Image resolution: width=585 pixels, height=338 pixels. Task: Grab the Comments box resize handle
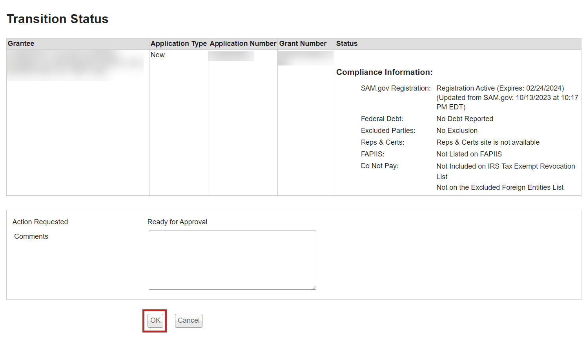click(x=314, y=287)
